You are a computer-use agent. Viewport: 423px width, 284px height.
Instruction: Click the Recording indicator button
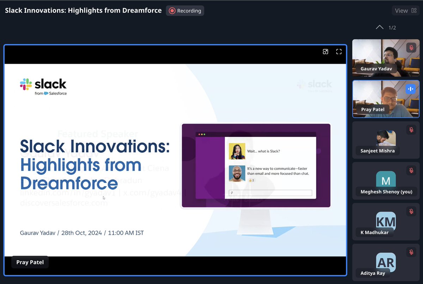(185, 11)
